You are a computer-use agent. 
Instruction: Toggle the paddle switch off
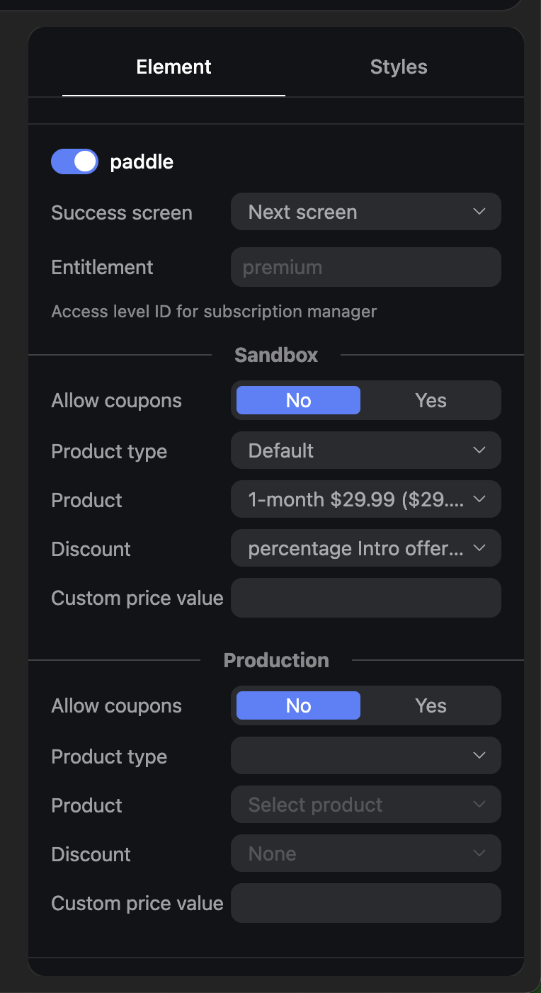(74, 161)
